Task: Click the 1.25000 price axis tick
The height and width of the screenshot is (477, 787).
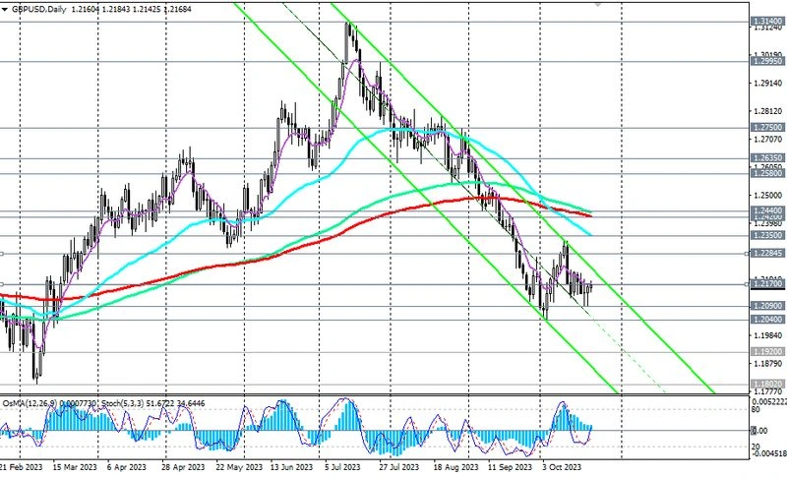Action: pos(768,195)
